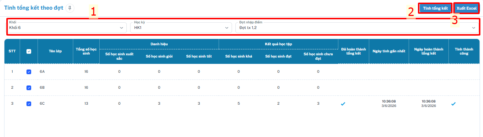
Task: Click the Số học sinh tốt header
Action: click(199, 56)
